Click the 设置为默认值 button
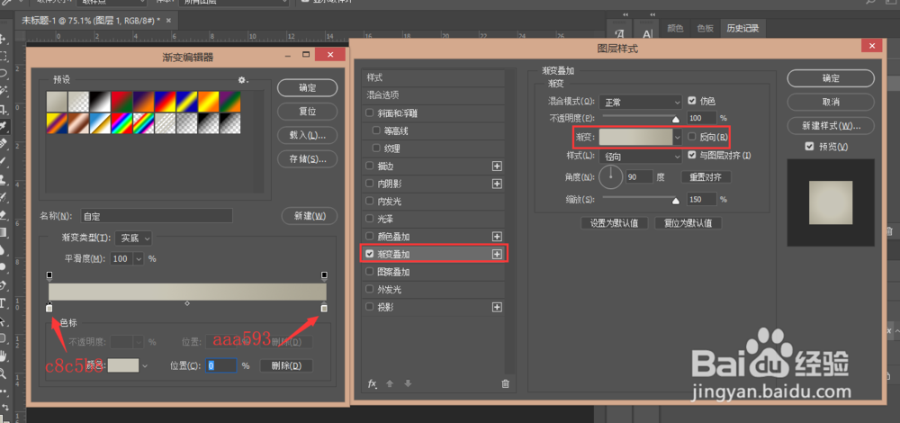The height and width of the screenshot is (423, 900). pos(615,222)
